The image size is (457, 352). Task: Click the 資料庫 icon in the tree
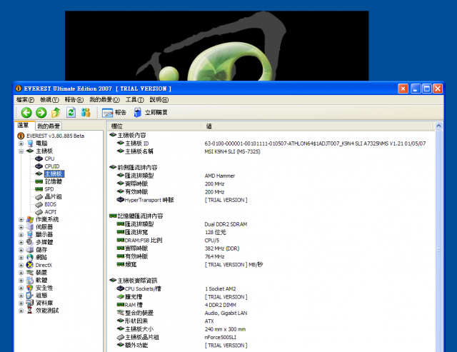point(30,303)
